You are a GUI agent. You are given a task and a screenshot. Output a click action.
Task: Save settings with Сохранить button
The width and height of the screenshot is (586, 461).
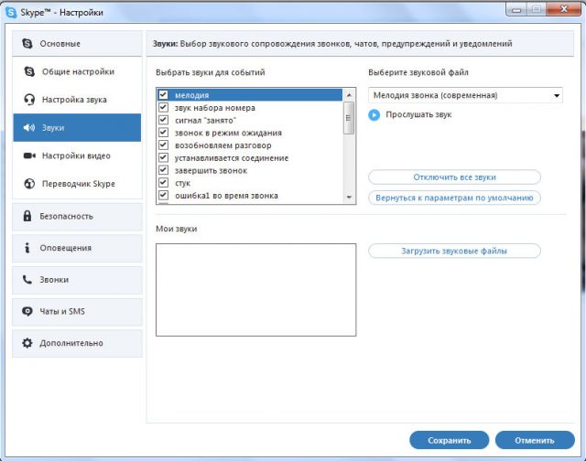click(x=450, y=441)
